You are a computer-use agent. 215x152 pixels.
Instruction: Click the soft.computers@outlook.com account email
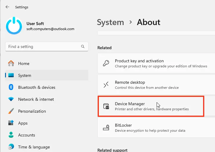tap(50, 29)
